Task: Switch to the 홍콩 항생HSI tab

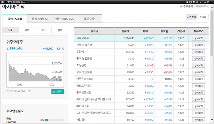Action: pos(40,19)
